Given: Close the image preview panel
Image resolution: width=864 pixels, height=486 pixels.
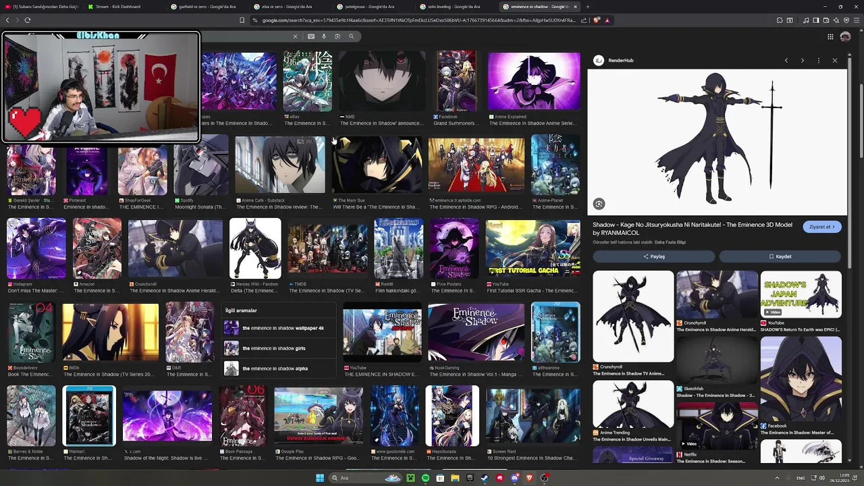Looking at the screenshot, I should (835, 60).
